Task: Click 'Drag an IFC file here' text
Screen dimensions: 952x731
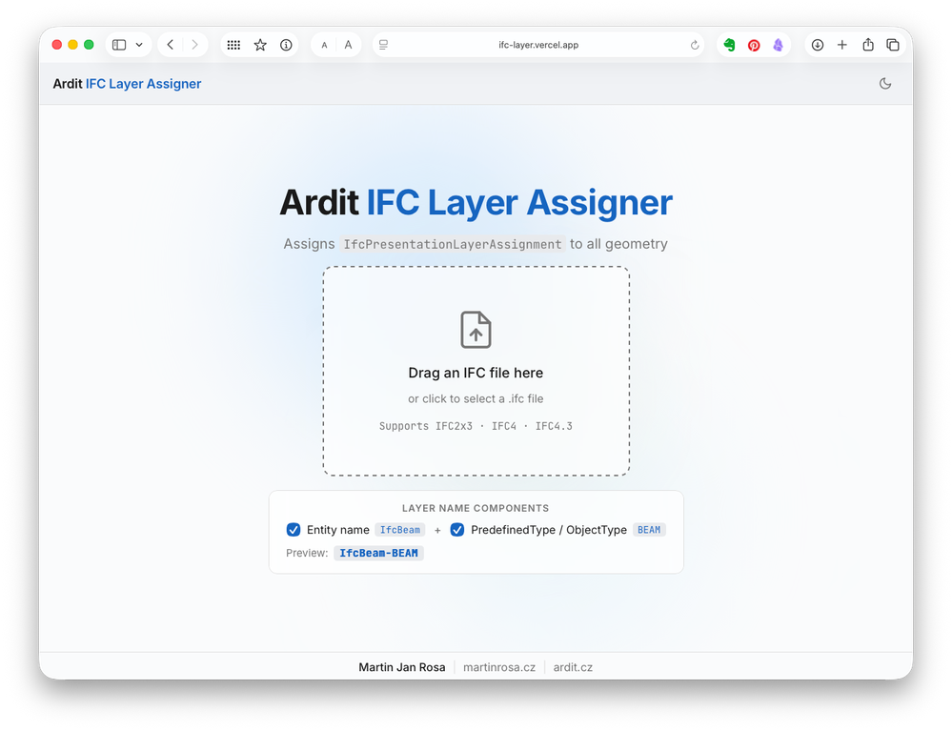Action: point(476,373)
